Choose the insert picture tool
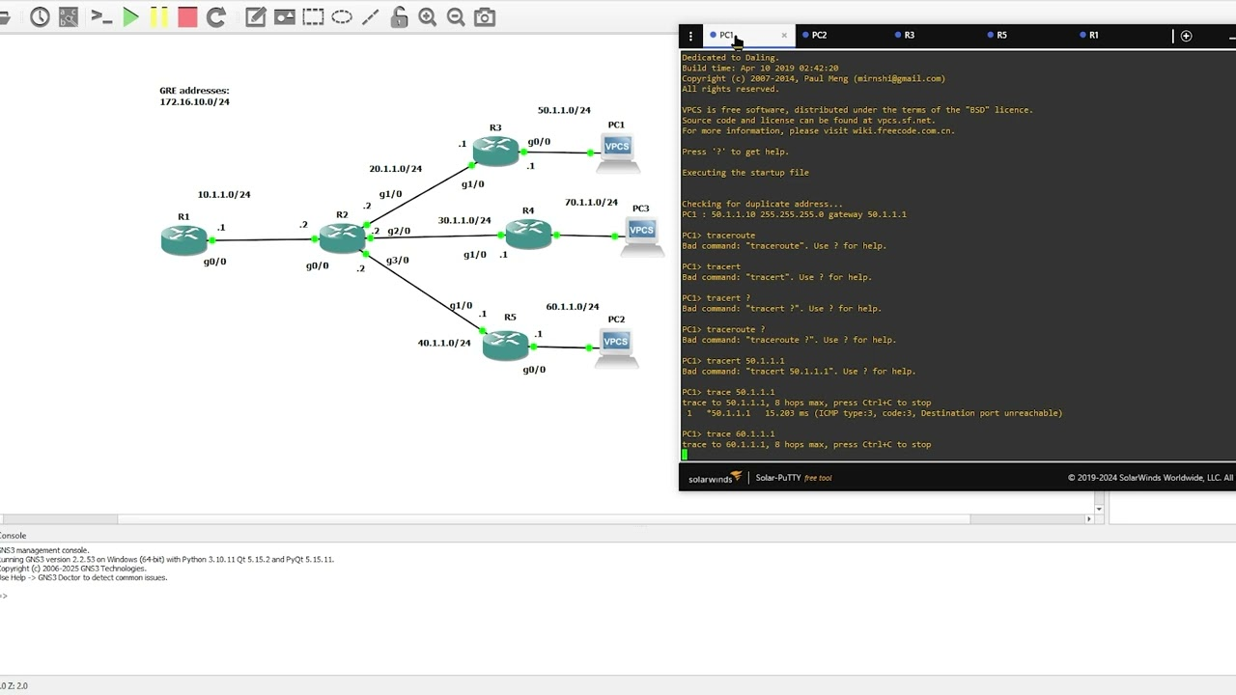The image size is (1236, 695). click(x=285, y=16)
